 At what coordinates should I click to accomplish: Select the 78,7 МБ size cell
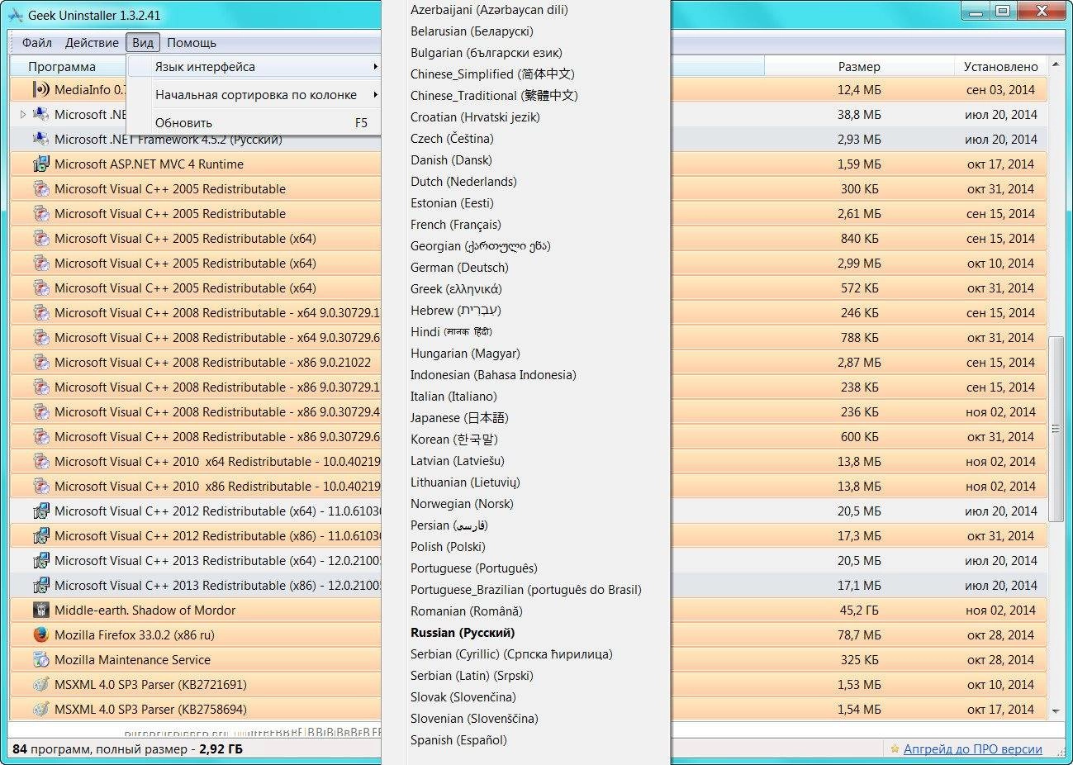[859, 634]
